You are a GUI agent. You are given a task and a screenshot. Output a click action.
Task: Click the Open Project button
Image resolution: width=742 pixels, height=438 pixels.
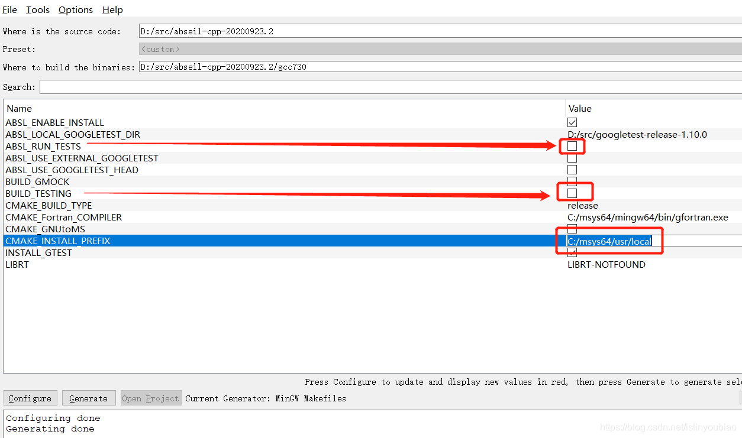pyautogui.click(x=150, y=398)
